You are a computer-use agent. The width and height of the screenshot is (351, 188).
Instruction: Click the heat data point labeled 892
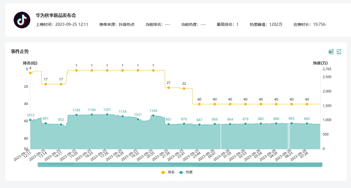click(291, 124)
